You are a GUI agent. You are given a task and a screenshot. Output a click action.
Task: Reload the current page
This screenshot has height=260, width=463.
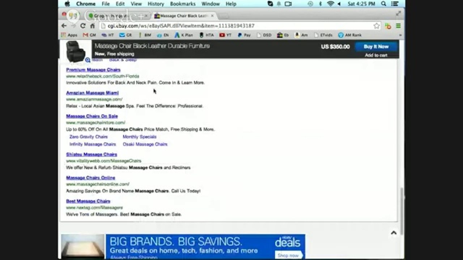[83, 26]
